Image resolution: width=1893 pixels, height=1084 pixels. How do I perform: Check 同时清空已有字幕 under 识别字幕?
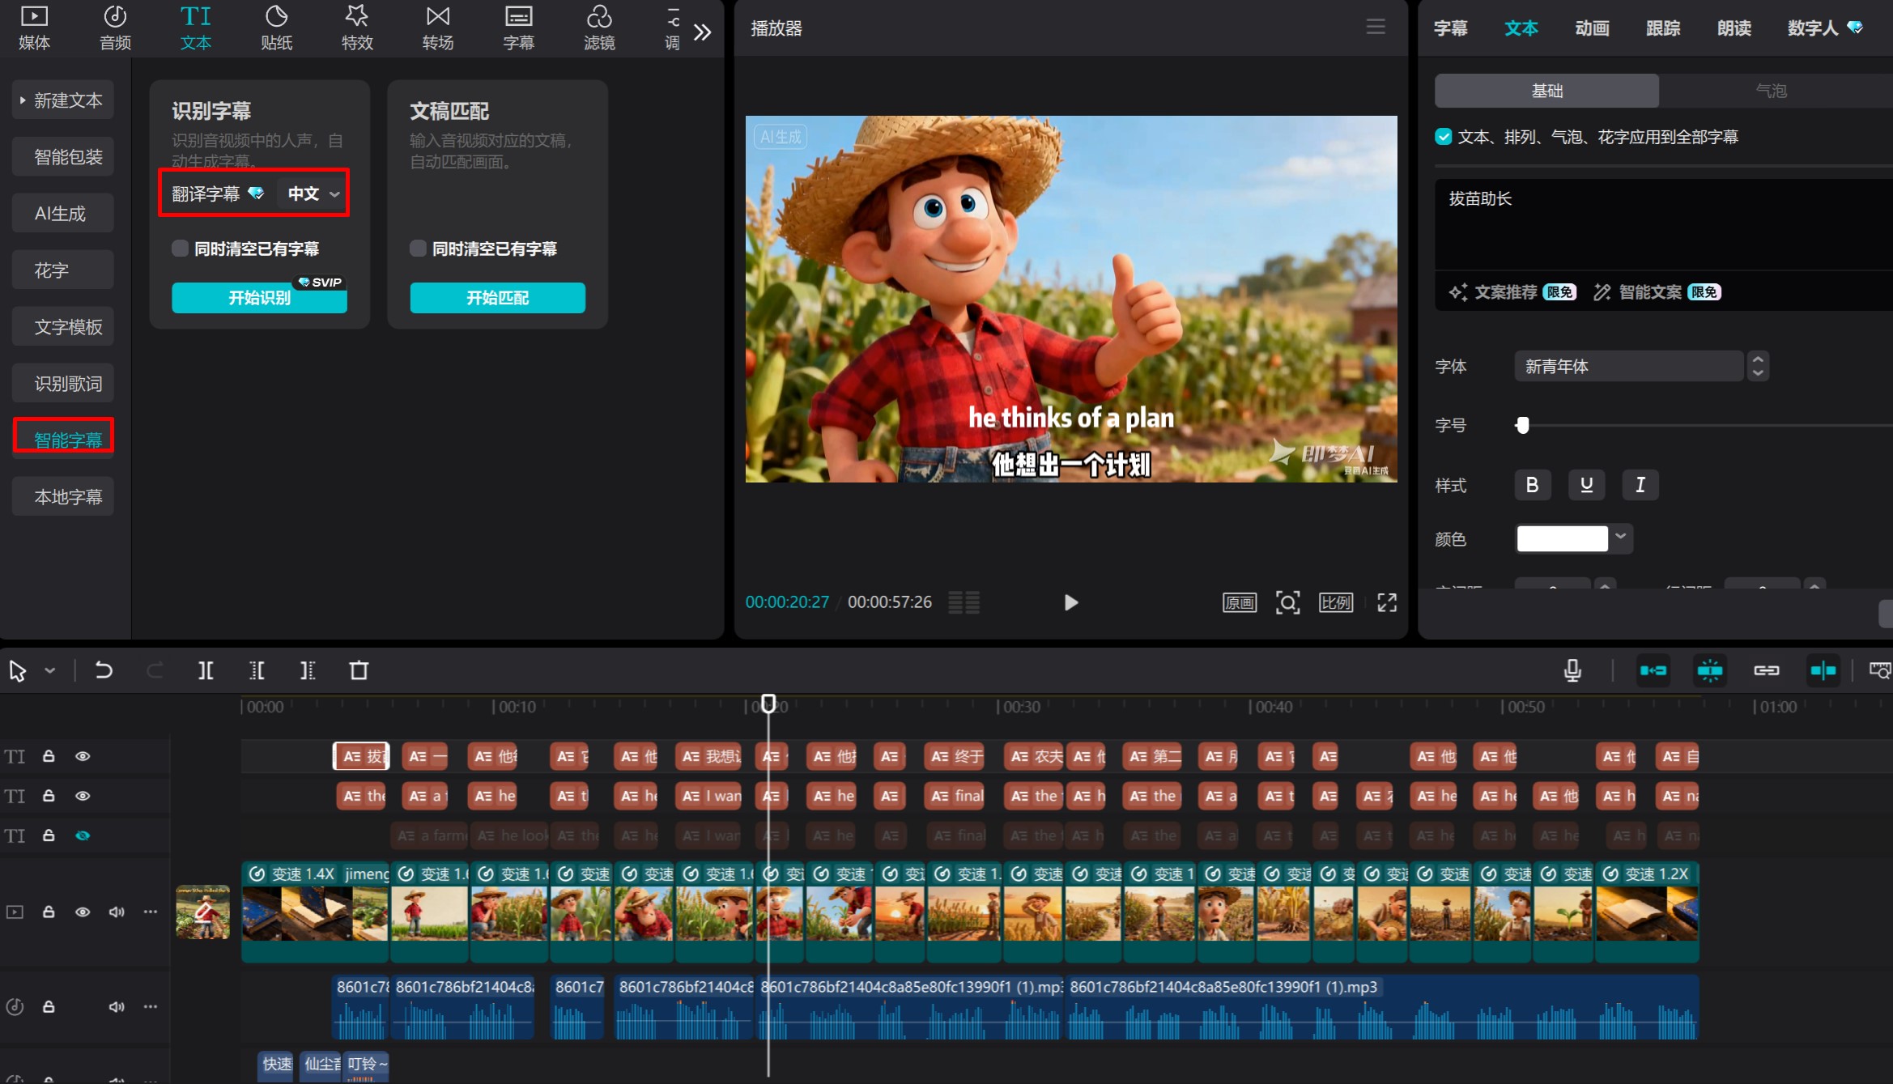pyautogui.click(x=181, y=249)
